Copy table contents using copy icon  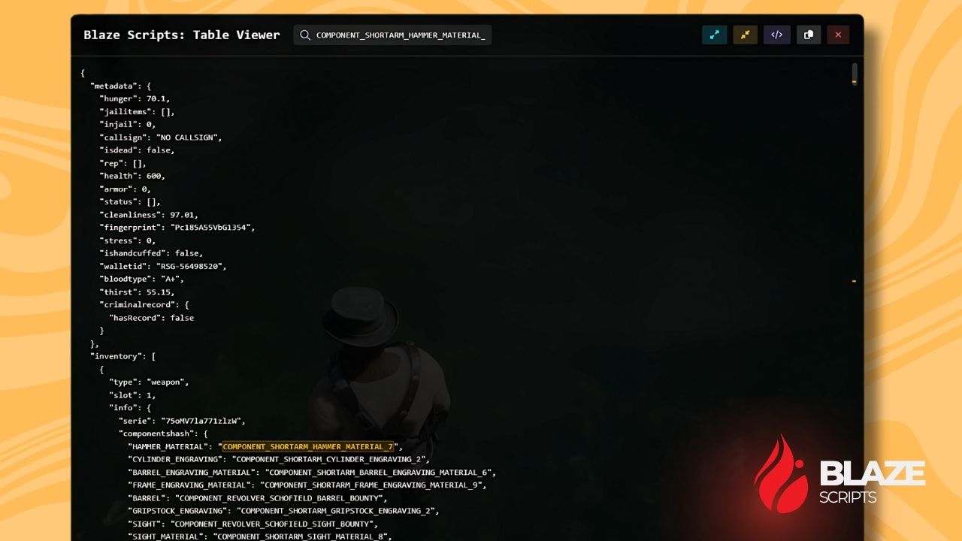coord(809,35)
